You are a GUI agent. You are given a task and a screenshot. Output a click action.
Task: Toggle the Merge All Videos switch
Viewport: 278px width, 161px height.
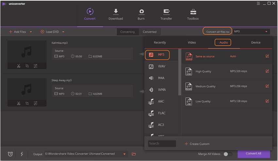[x=228, y=154]
